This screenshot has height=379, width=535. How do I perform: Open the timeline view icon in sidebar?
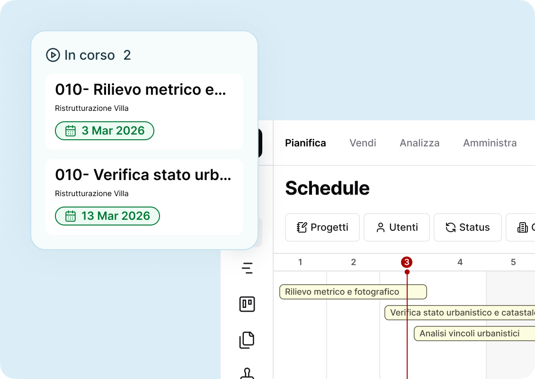pyautogui.click(x=247, y=268)
